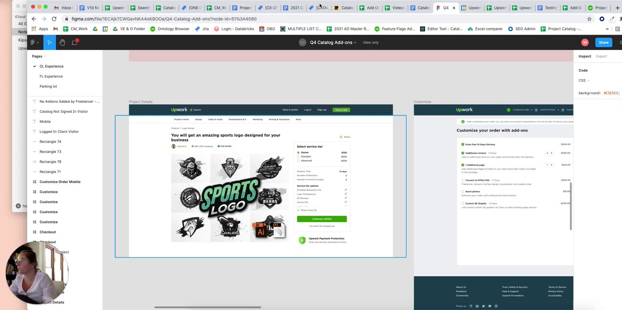Expand Show more (2) in tier options
The height and width of the screenshot is (310, 622).
[307, 210]
